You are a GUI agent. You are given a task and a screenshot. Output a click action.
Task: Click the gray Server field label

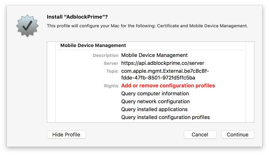(x=111, y=63)
